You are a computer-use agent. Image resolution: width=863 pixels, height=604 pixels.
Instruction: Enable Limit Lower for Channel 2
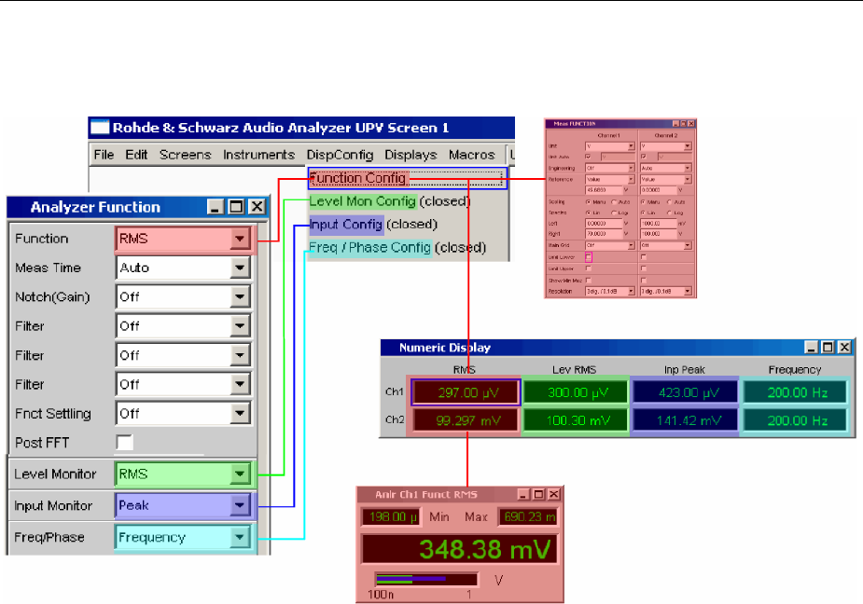[x=644, y=257]
